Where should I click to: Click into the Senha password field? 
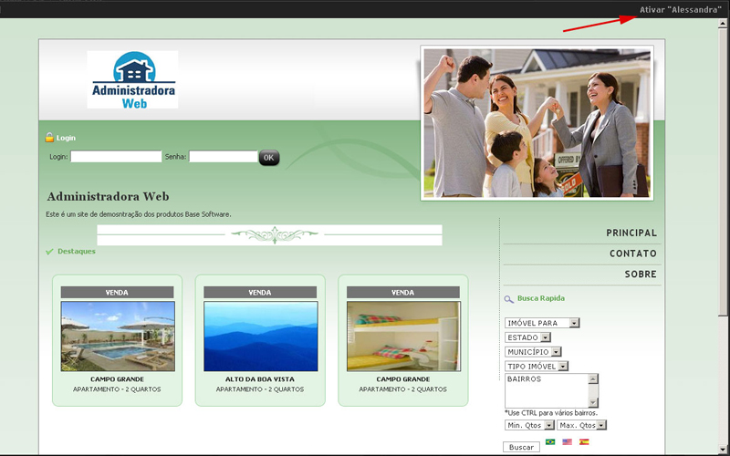click(223, 157)
